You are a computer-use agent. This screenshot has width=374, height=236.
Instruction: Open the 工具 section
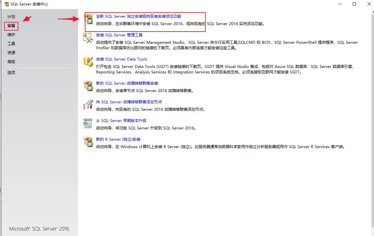coord(11,43)
